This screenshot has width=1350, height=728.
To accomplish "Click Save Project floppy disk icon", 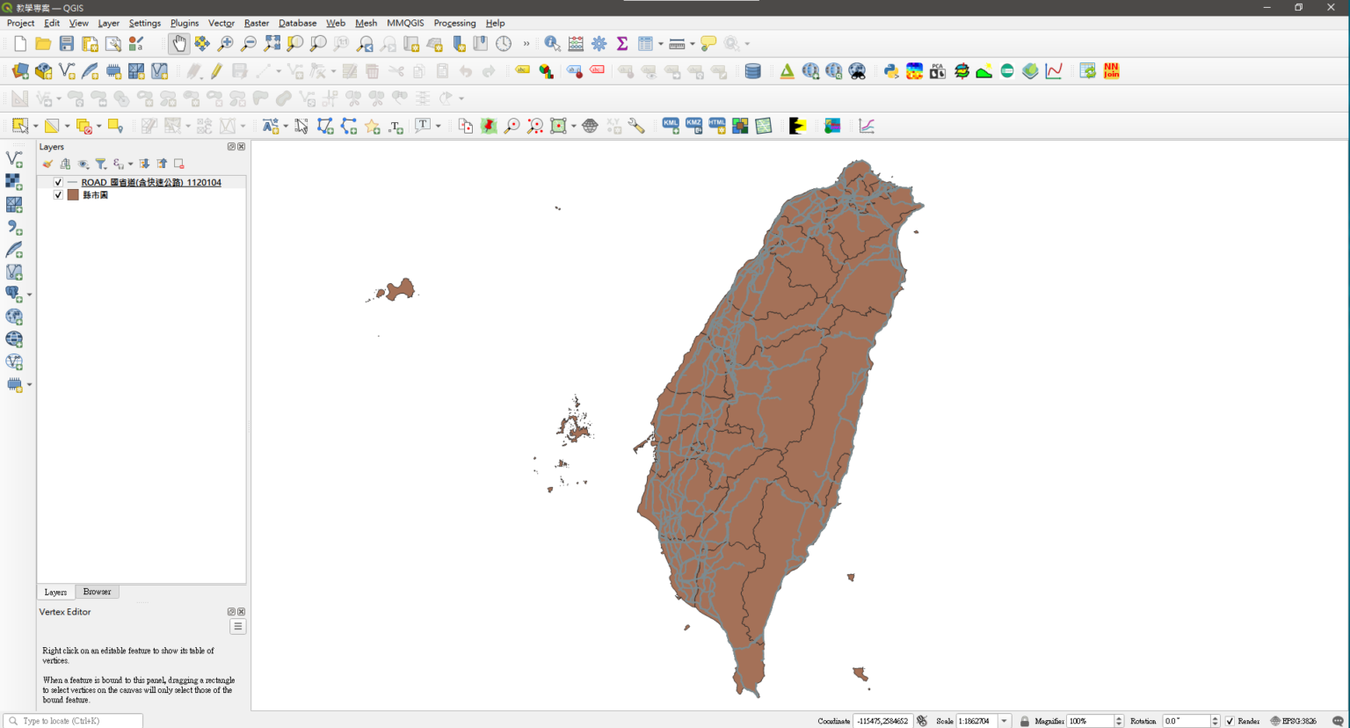I will click(x=67, y=44).
